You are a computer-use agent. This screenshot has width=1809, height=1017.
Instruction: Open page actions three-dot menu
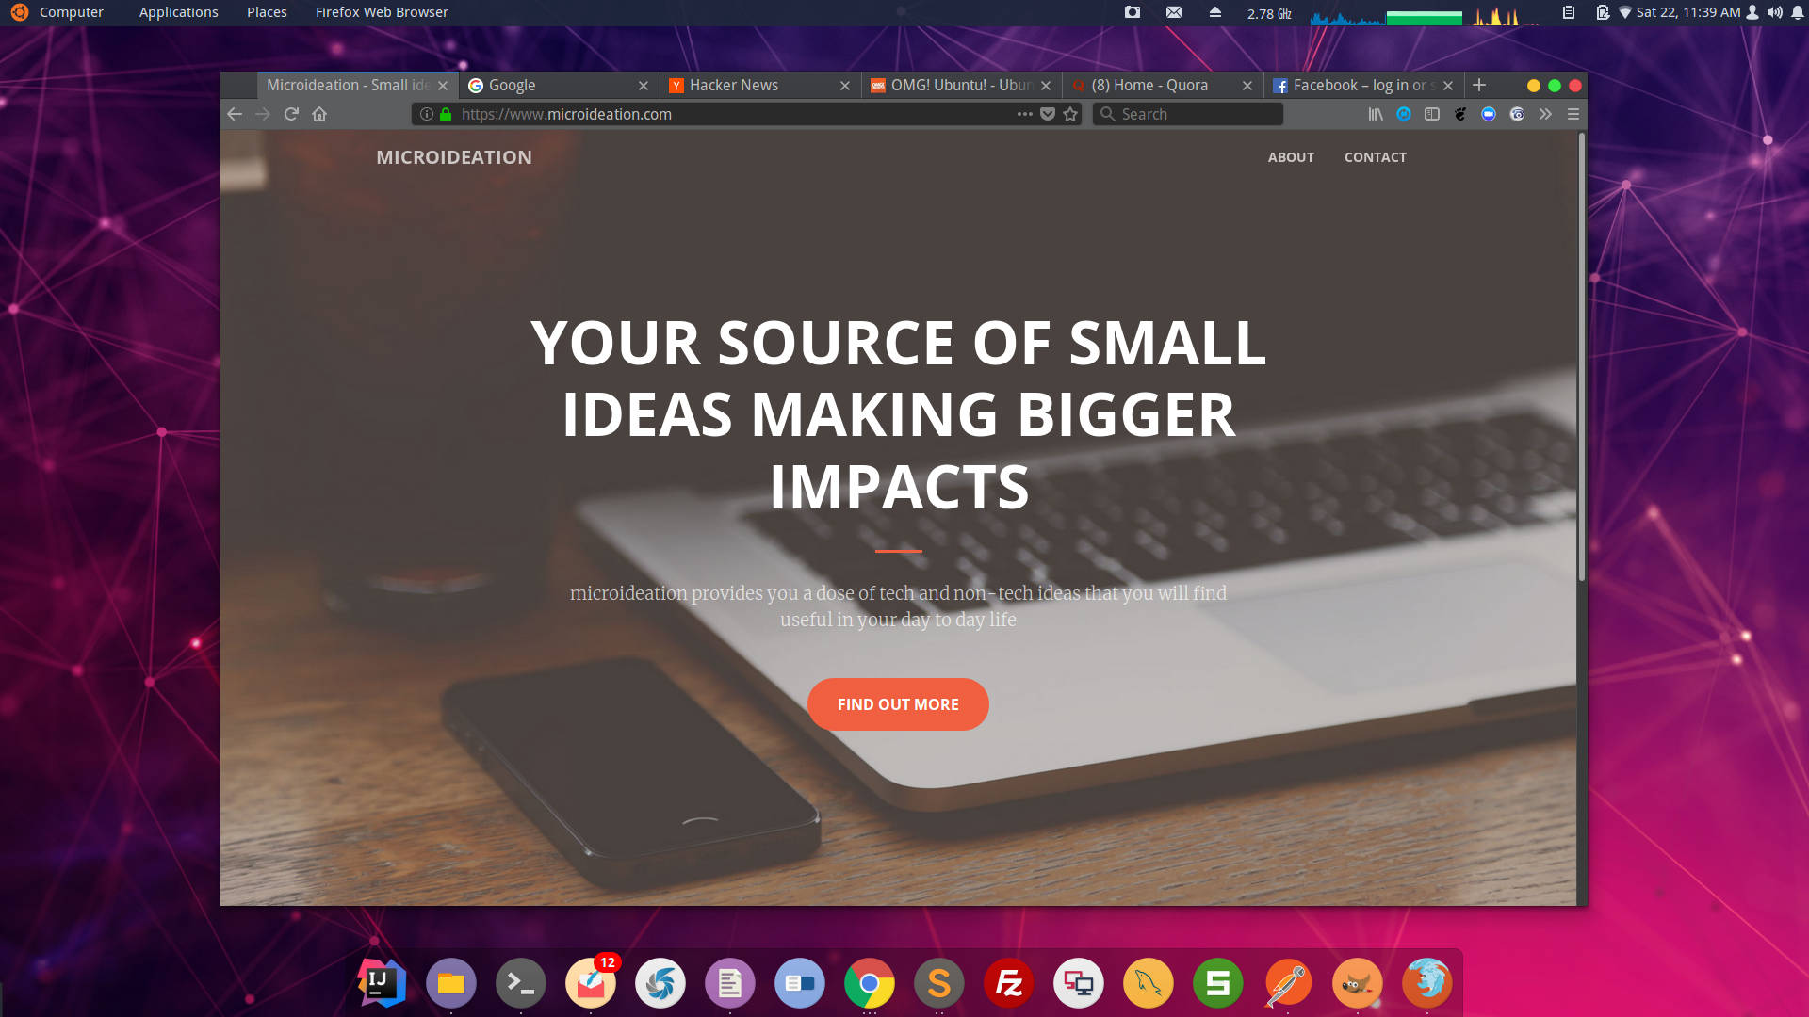[1024, 114]
